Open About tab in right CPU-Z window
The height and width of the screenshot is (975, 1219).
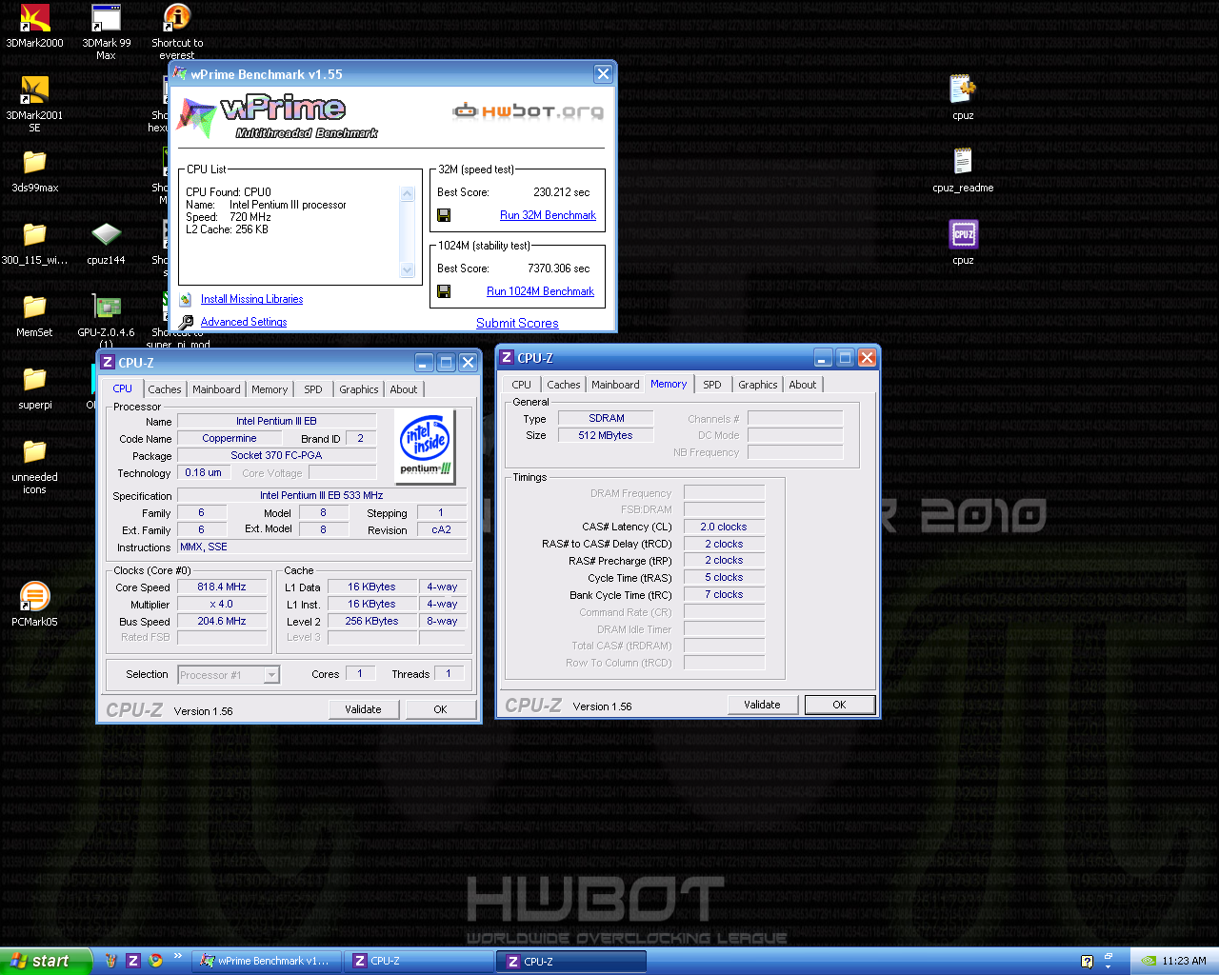pyautogui.click(x=803, y=385)
